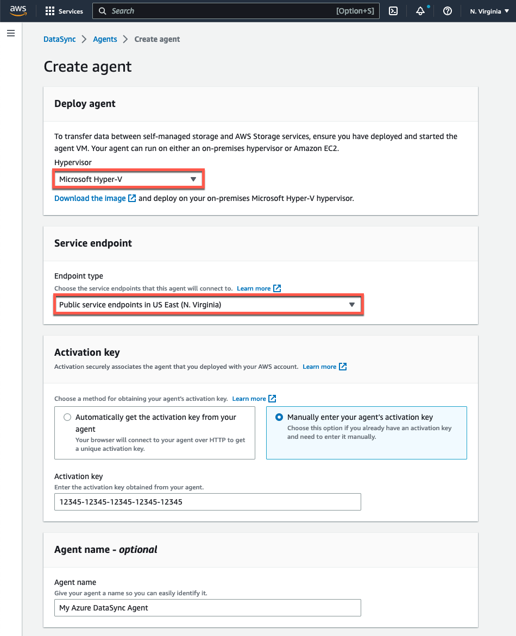Click the external link icon on endpoint Learn more
516x636 pixels.
coord(276,288)
